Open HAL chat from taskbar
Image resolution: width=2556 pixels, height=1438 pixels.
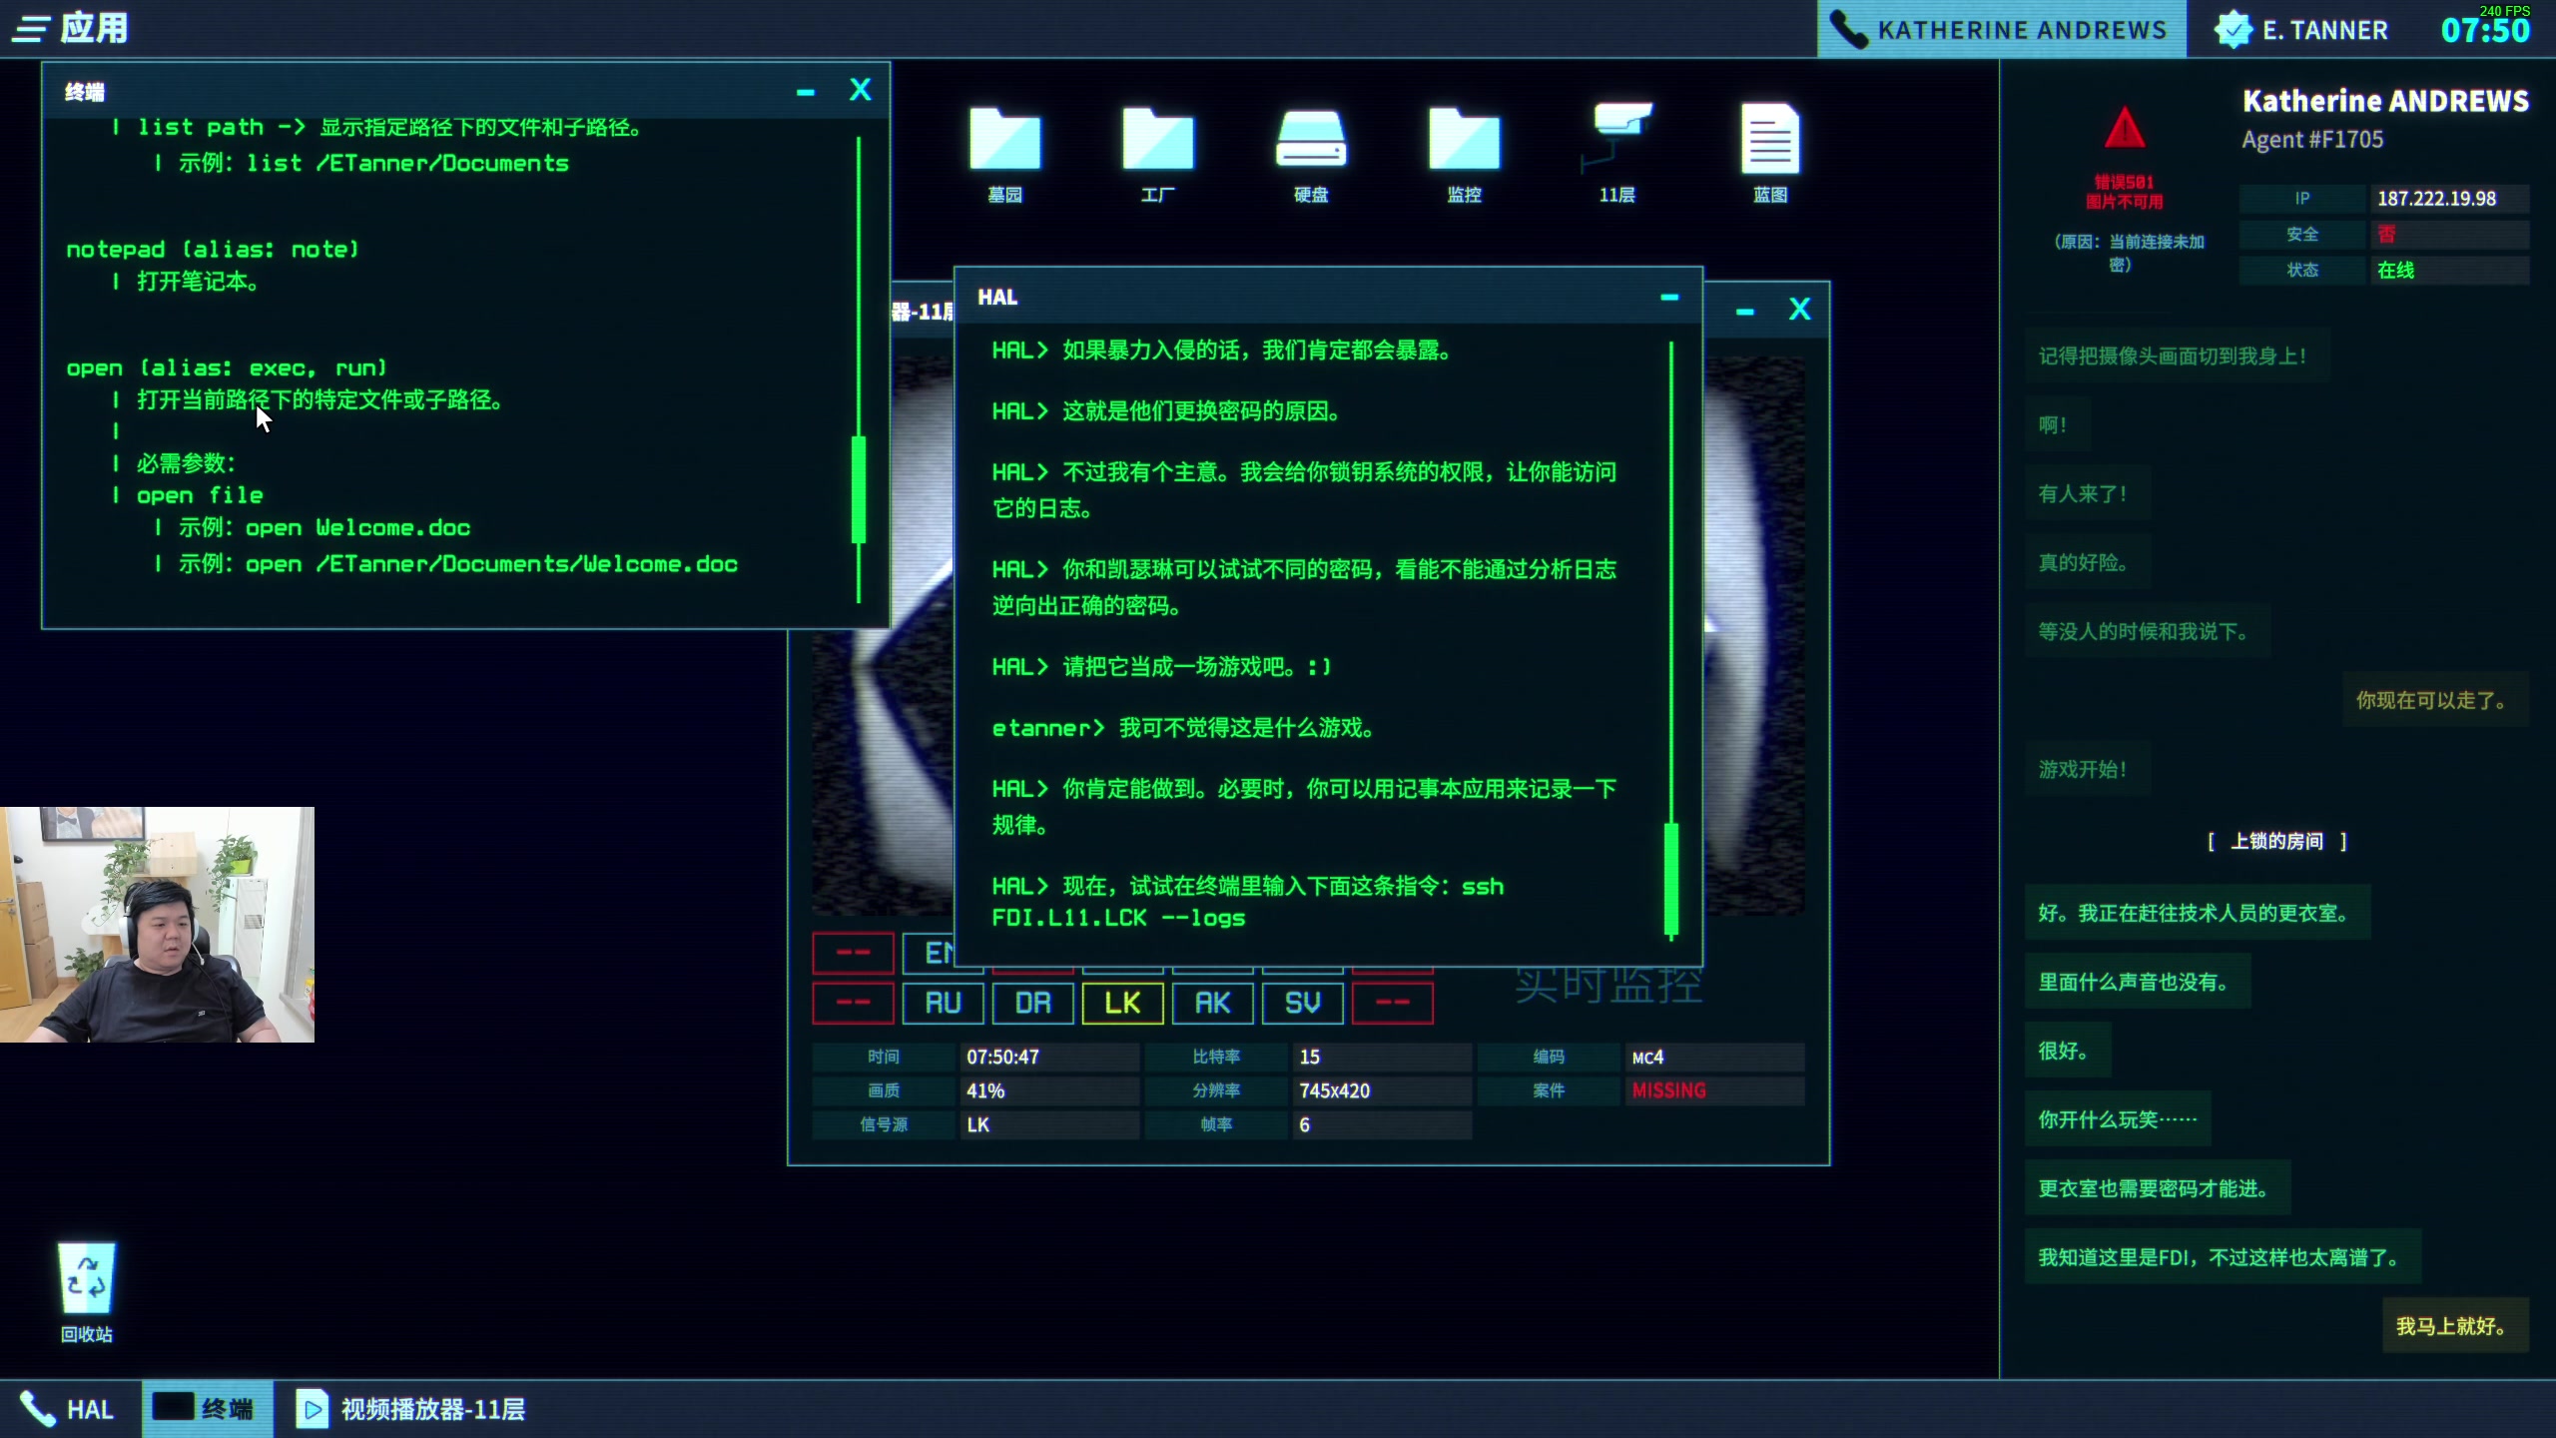(68, 1409)
